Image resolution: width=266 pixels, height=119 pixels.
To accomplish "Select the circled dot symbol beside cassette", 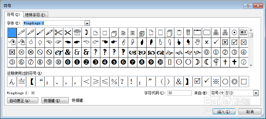I will [234, 33].
